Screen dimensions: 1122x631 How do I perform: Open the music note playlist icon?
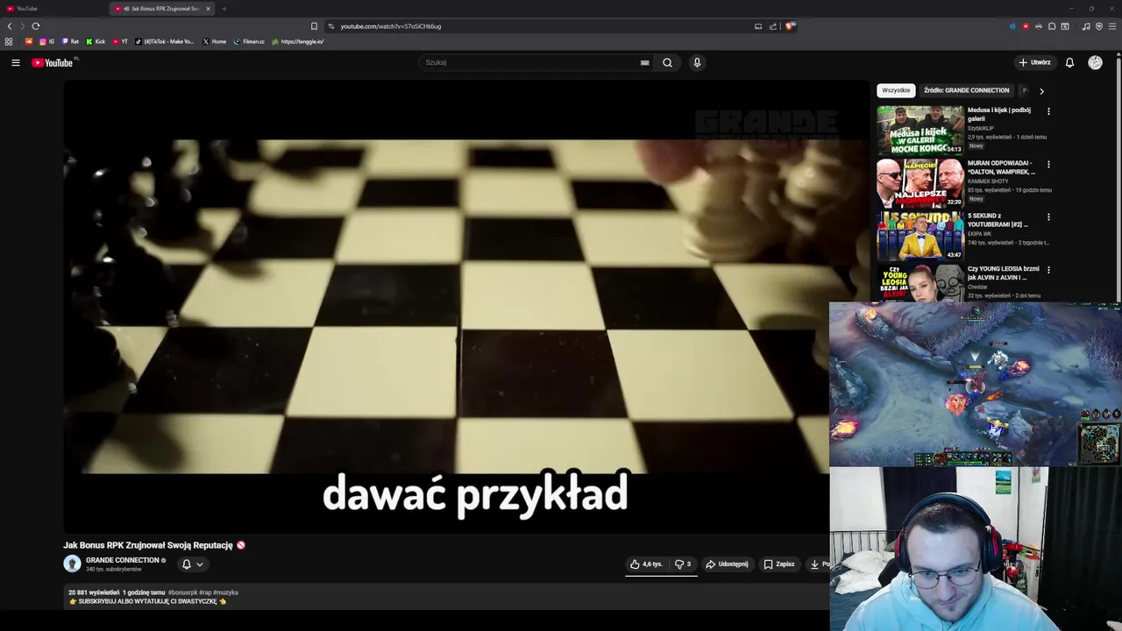(1086, 26)
